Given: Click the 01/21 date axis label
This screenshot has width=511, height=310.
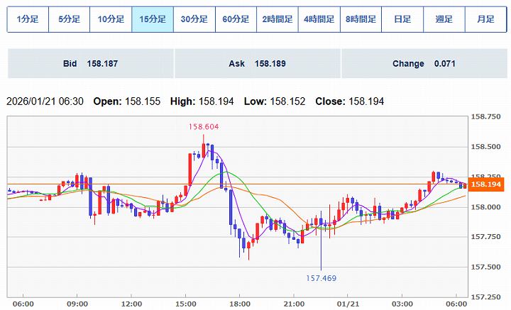Looking at the screenshot, I should click(348, 303).
